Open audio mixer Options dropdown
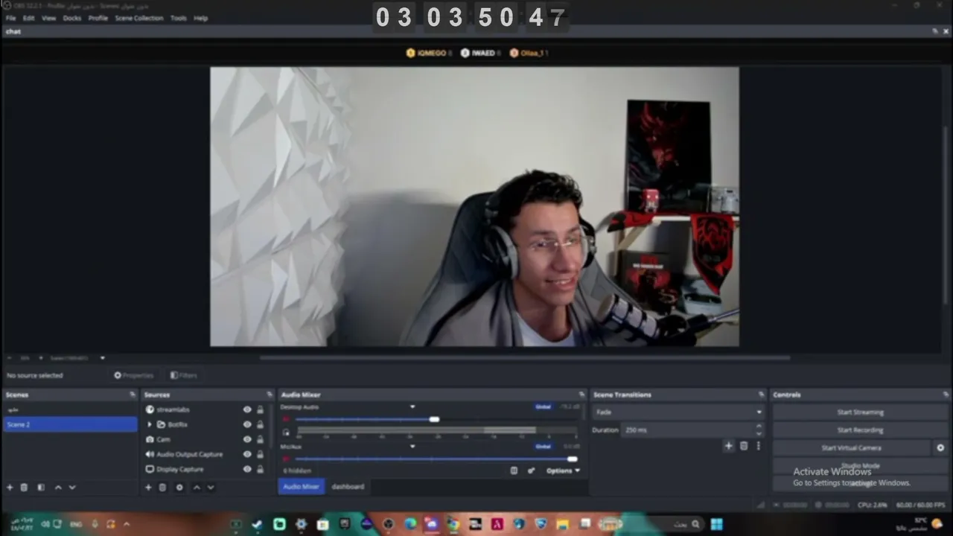 [562, 470]
